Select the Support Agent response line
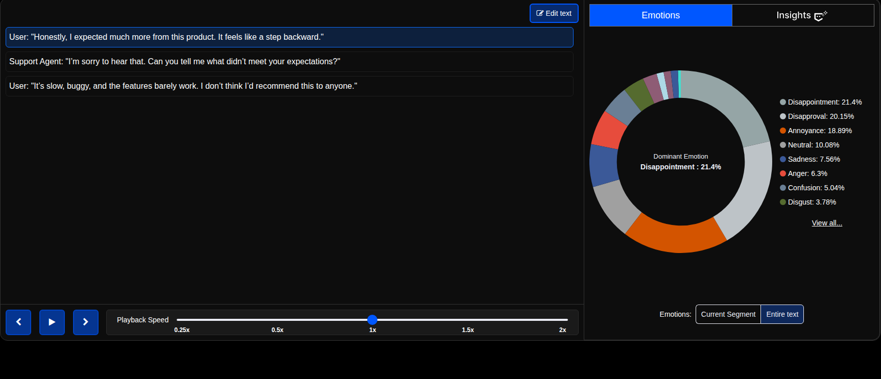Viewport: 881px width, 379px height. click(290, 62)
